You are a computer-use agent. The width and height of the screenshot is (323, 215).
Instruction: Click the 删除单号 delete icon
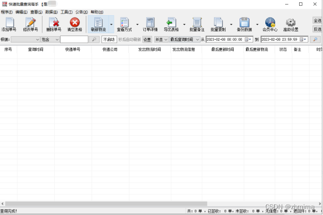(x=54, y=22)
